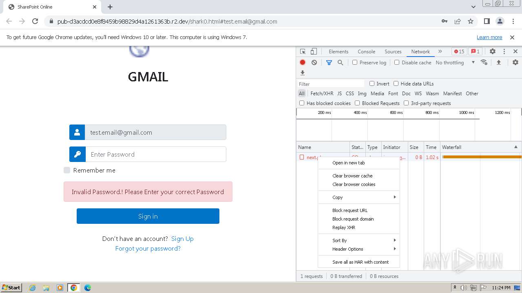The height and width of the screenshot is (293, 522).
Task: Enable Disable cache checkbox
Action: [x=397, y=62]
